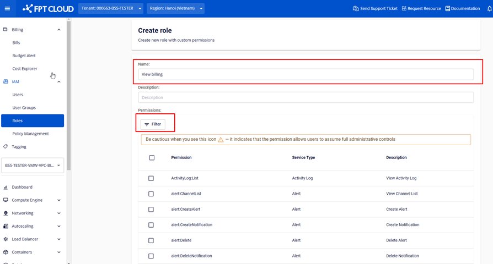Open Cost Explorer in sidebar
The width and height of the screenshot is (493, 264).
pyautogui.click(x=25, y=69)
